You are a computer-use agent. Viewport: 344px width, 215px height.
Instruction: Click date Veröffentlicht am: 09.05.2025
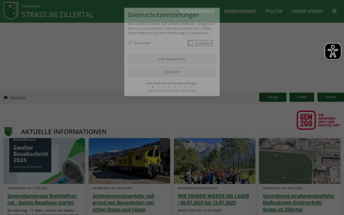pos(112,188)
